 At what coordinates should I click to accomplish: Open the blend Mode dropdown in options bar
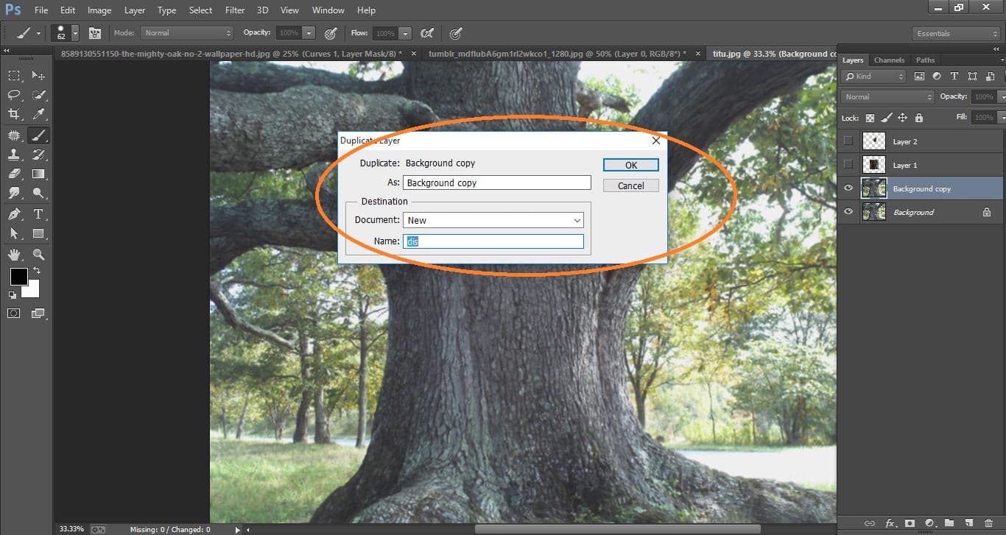tap(186, 32)
